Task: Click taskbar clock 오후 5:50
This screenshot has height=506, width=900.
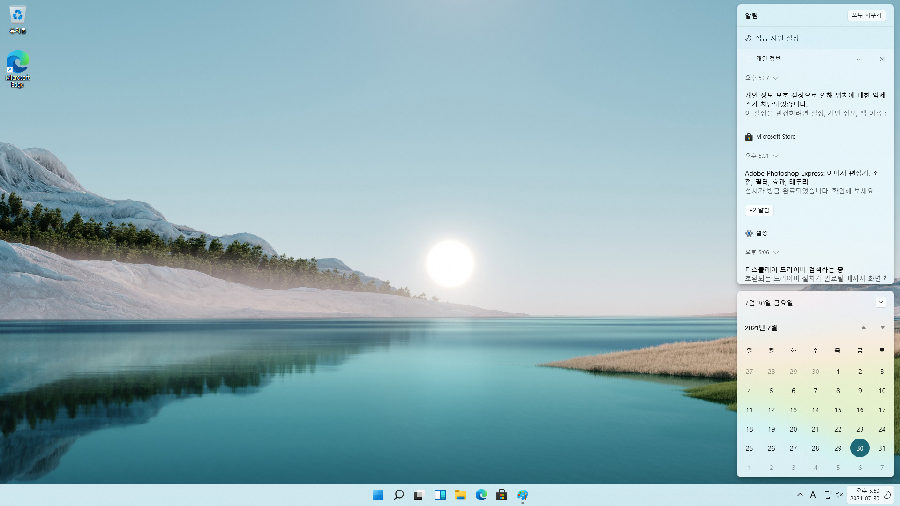Action: coord(865,495)
